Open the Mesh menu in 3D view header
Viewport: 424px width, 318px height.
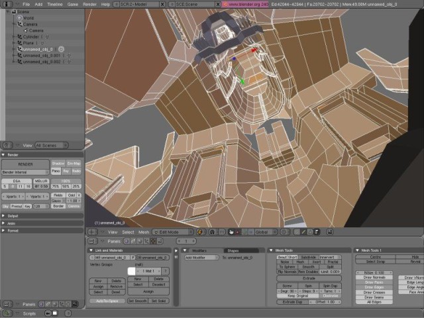click(144, 232)
